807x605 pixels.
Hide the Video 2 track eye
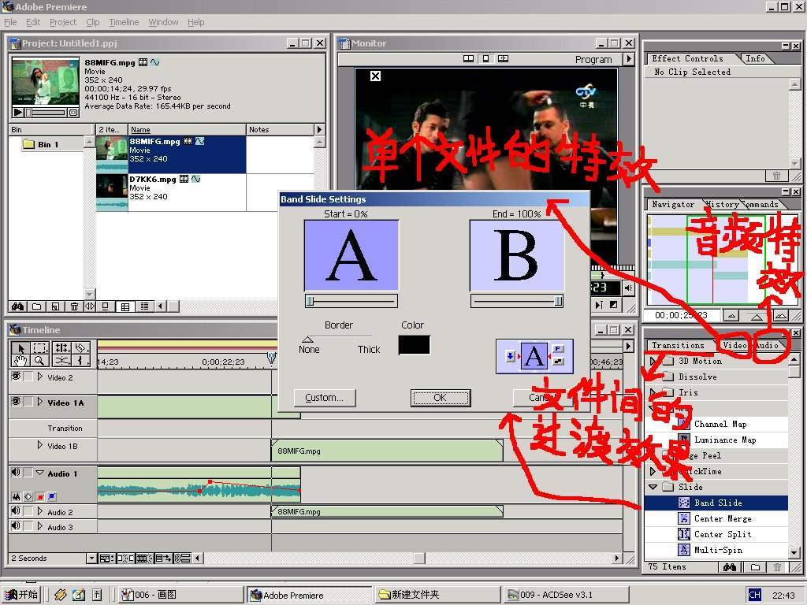(x=16, y=377)
